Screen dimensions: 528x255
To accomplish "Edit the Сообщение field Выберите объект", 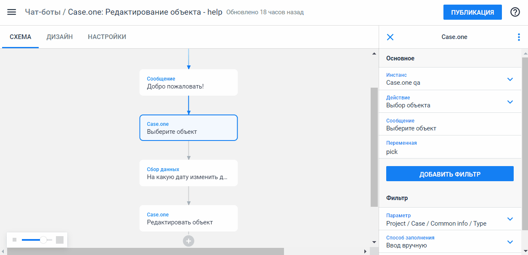I will pos(450,124).
